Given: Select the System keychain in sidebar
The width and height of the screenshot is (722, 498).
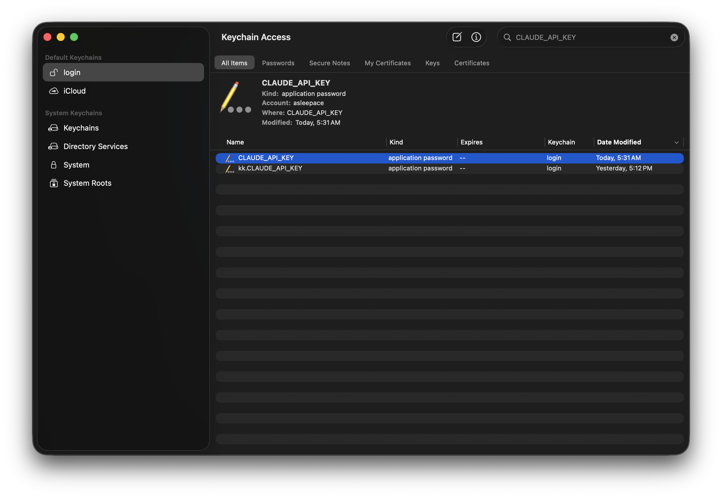Looking at the screenshot, I should [76, 164].
